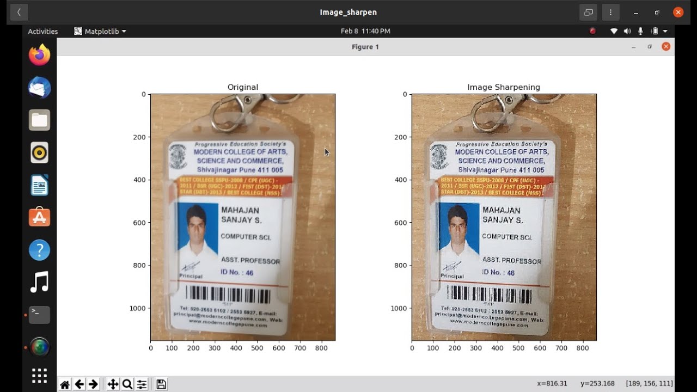697x392 pixels.
Task: Launch Rhythmbox from the dock
Action: (x=40, y=152)
